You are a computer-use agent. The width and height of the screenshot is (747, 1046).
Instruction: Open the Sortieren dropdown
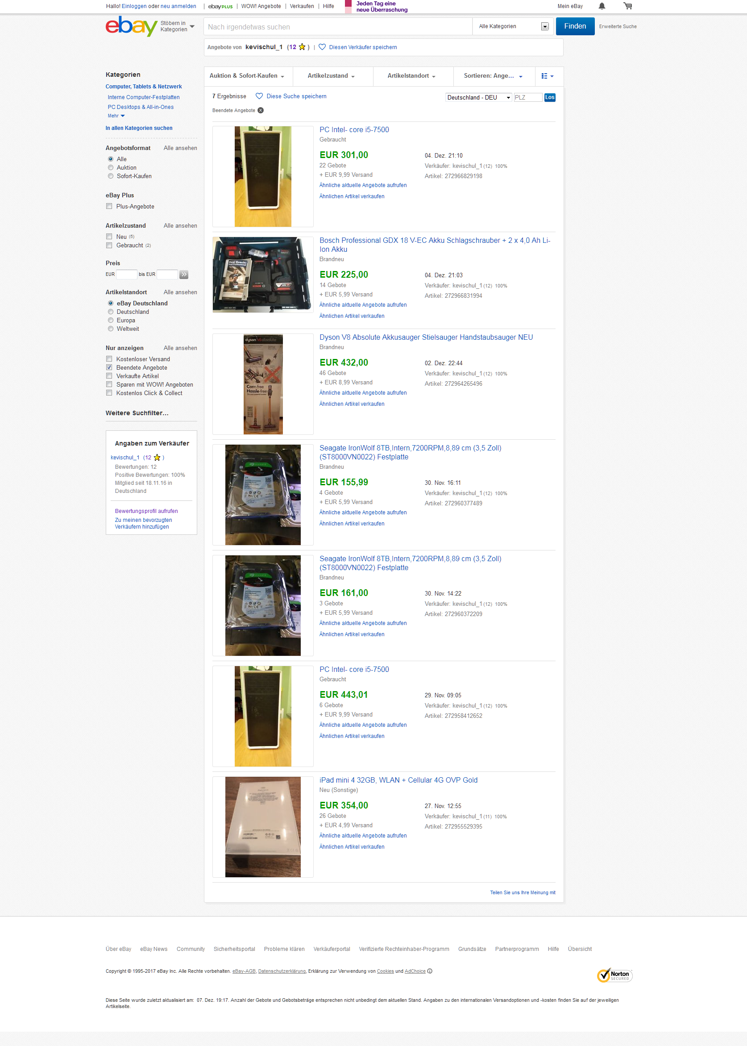point(494,76)
